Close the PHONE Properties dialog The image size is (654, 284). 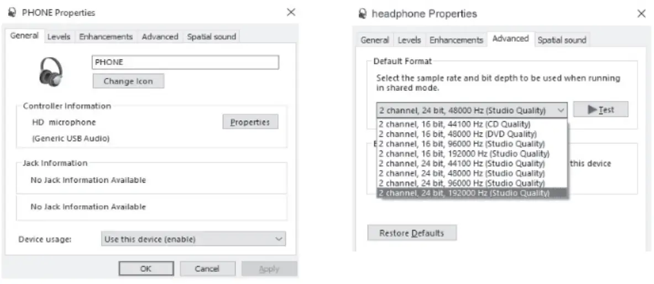point(291,12)
